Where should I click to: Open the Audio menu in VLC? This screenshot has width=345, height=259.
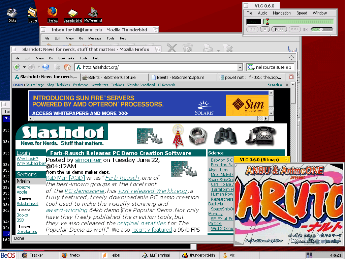point(262,13)
